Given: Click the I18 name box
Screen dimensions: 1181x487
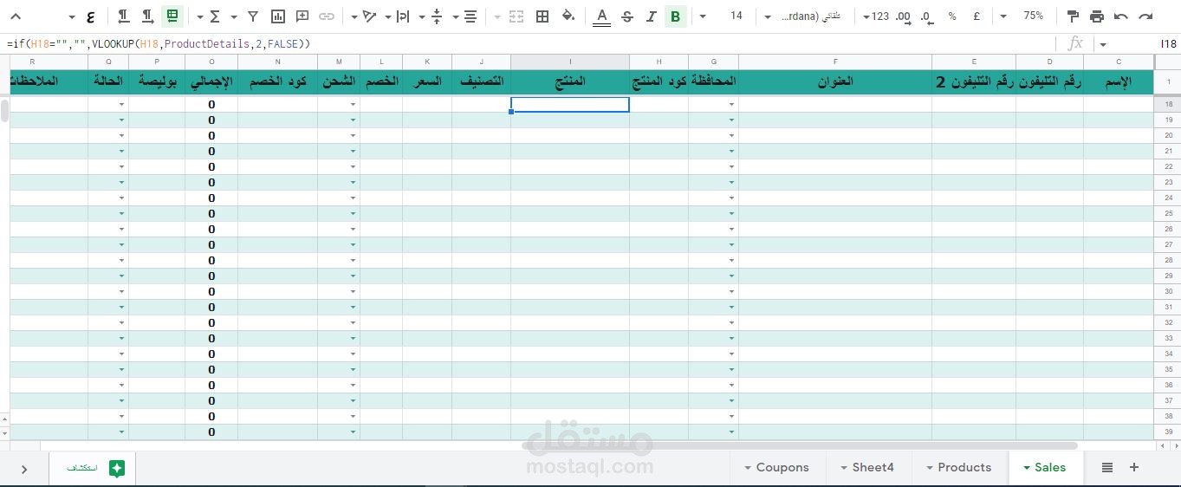Looking at the screenshot, I should pyautogui.click(x=1168, y=43).
